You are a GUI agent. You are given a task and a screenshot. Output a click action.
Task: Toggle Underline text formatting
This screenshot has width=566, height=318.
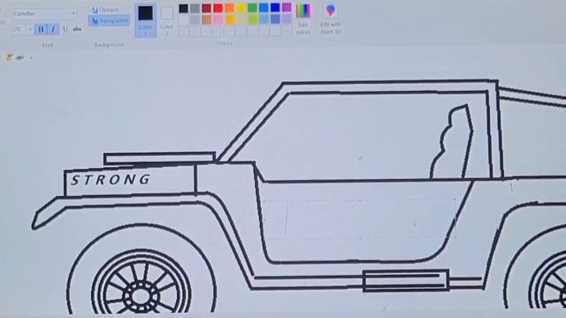point(65,29)
